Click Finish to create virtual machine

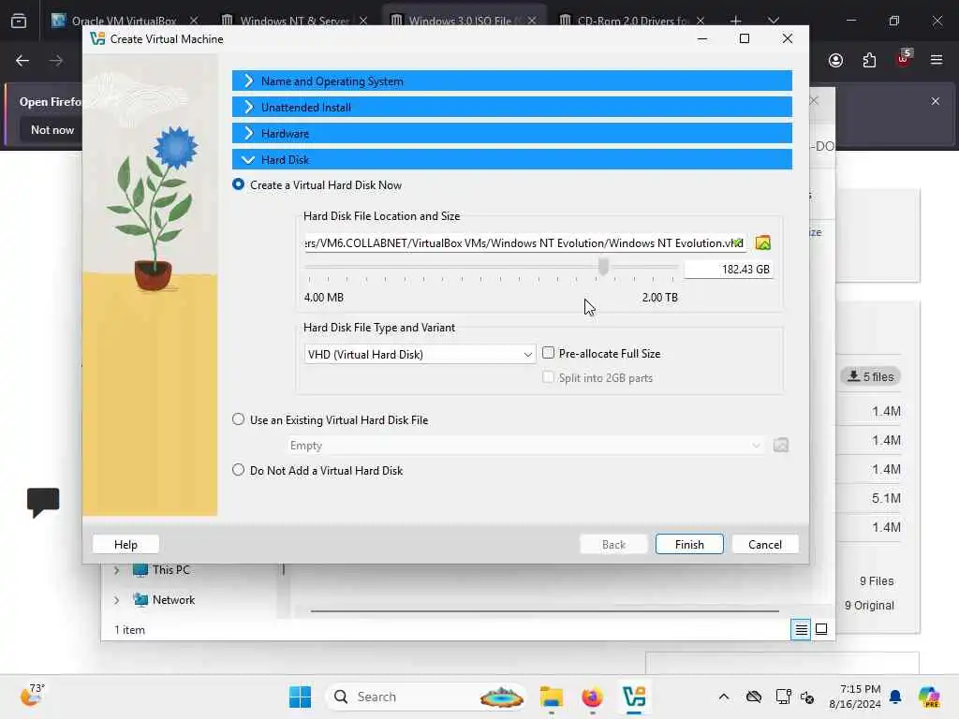689,544
